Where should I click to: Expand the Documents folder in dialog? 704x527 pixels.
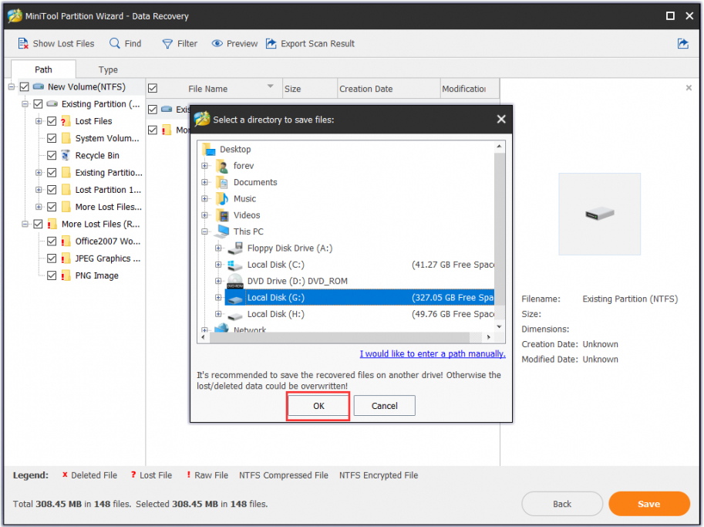pyautogui.click(x=205, y=182)
